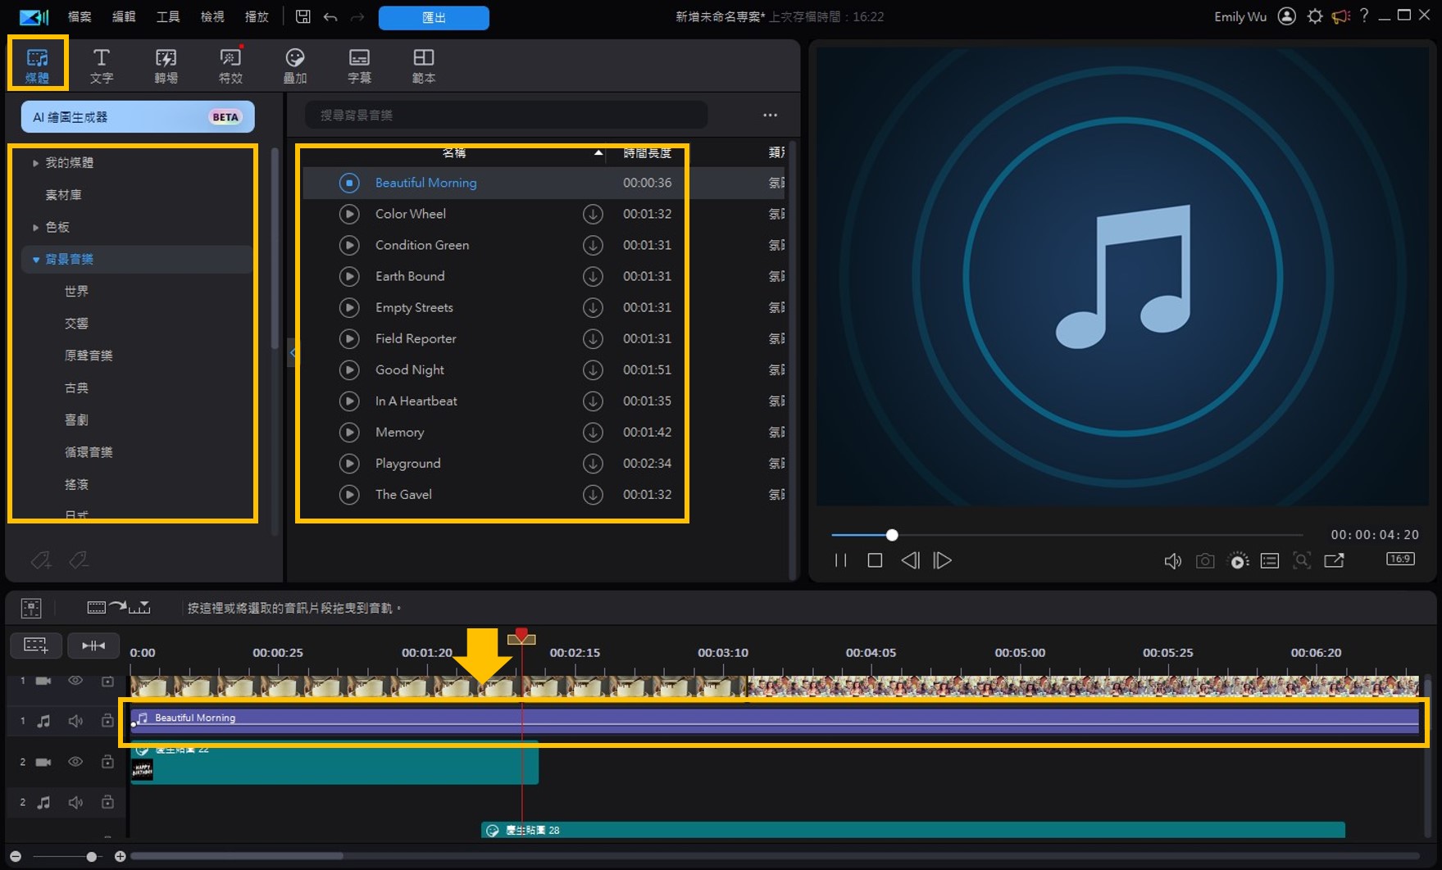Screen dimensions: 1442x870
Task: Toggle visibility of video track 1
Action: click(75, 681)
